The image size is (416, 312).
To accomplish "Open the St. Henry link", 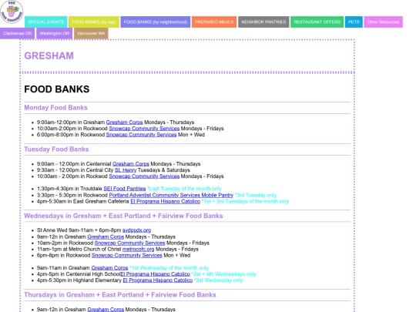I will (x=126, y=170).
